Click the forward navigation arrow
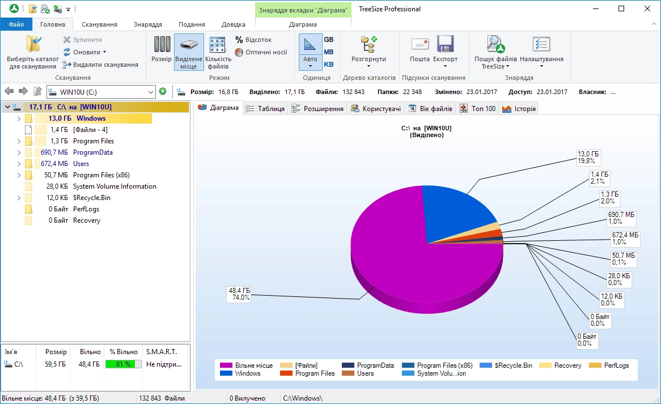661x404 pixels. tap(23, 91)
